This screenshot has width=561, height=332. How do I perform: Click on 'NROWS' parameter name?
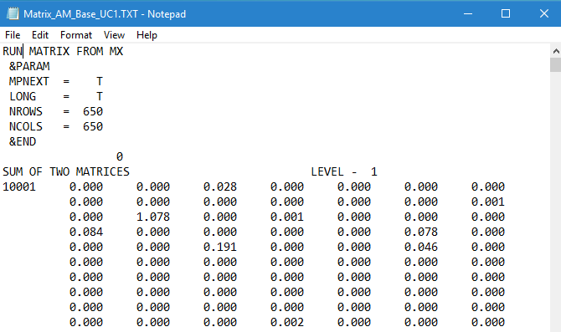pyautogui.click(x=26, y=111)
